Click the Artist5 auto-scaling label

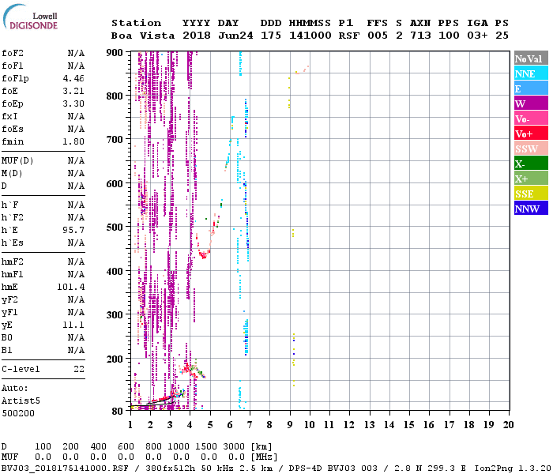tap(21, 401)
